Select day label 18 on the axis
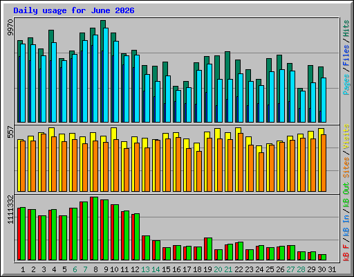This screenshot has width=354, height=277. tap(197, 269)
